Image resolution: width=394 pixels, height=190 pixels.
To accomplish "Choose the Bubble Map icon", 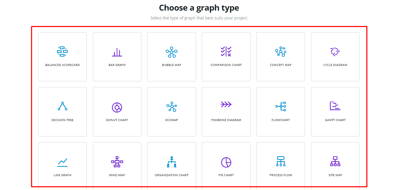I will [171, 52].
